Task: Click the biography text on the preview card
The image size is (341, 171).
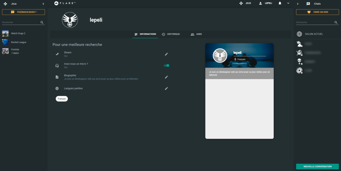Action: (239, 73)
